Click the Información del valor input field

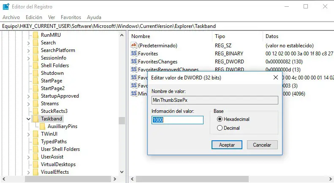pos(177,120)
